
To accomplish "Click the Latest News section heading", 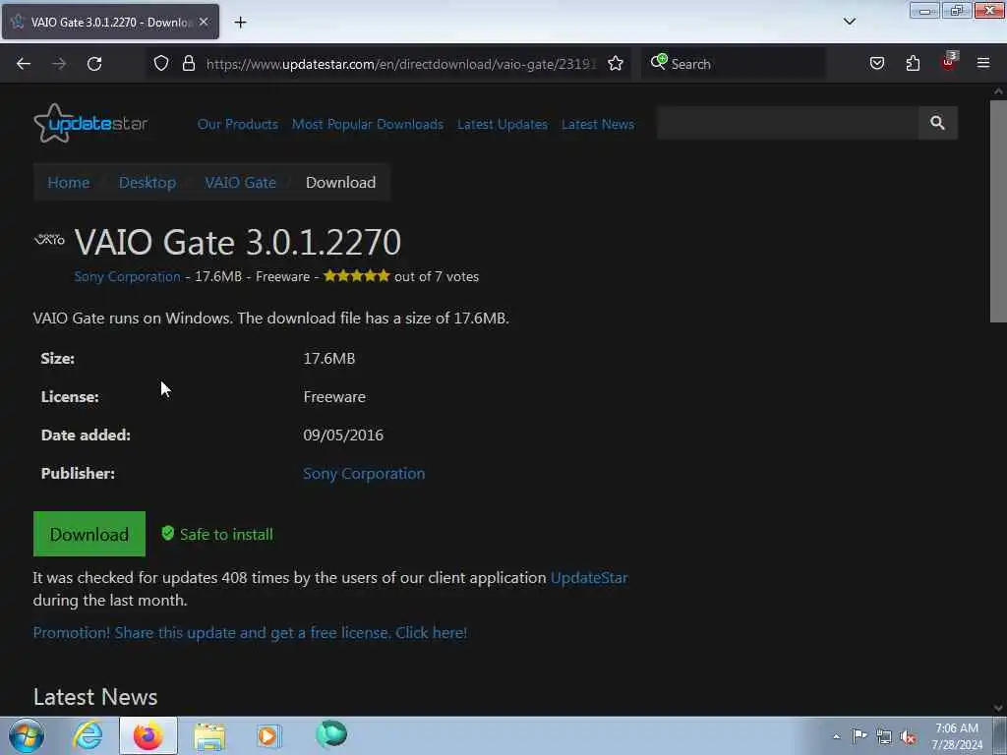I will pyautogui.click(x=95, y=697).
